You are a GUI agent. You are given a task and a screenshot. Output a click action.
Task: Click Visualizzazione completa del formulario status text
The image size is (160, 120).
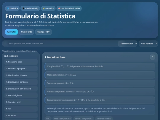pyautogui.click(x=20, y=51)
